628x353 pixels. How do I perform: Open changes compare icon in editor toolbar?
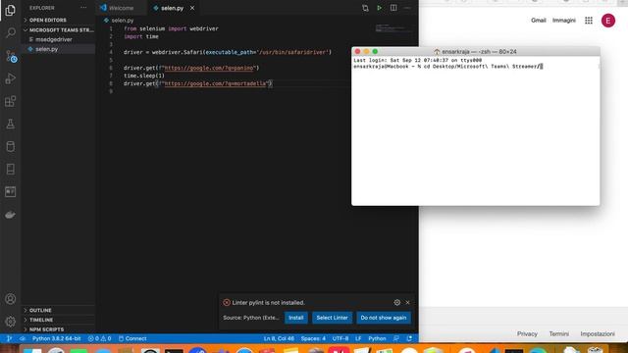point(365,8)
